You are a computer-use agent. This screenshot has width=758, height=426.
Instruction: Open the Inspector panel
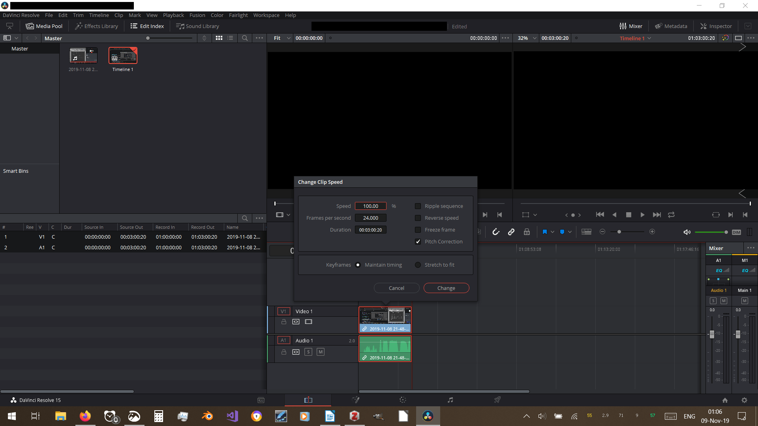[x=716, y=26]
